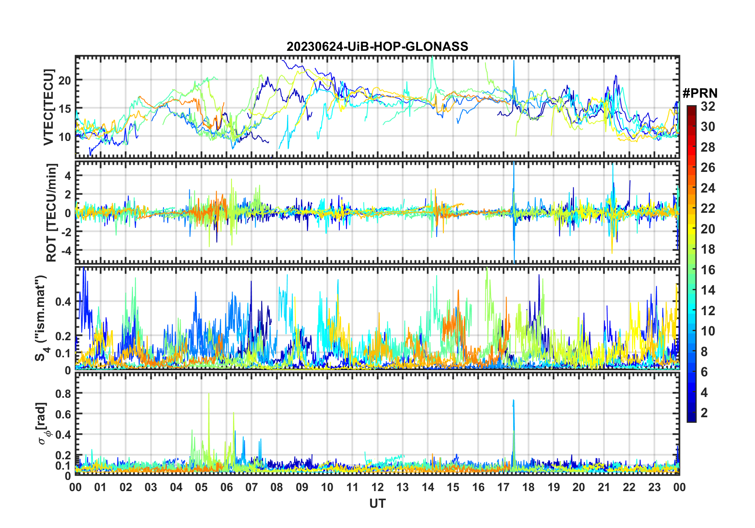Click the plot title 20230624-UiB-HOP-GLONASS

[377, 46]
